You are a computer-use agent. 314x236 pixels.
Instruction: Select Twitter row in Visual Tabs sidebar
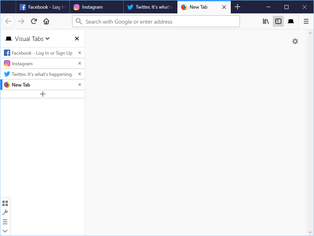tap(43, 74)
